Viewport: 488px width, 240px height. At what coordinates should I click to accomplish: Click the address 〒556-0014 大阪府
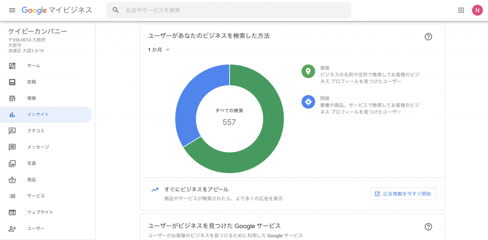click(x=27, y=40)
